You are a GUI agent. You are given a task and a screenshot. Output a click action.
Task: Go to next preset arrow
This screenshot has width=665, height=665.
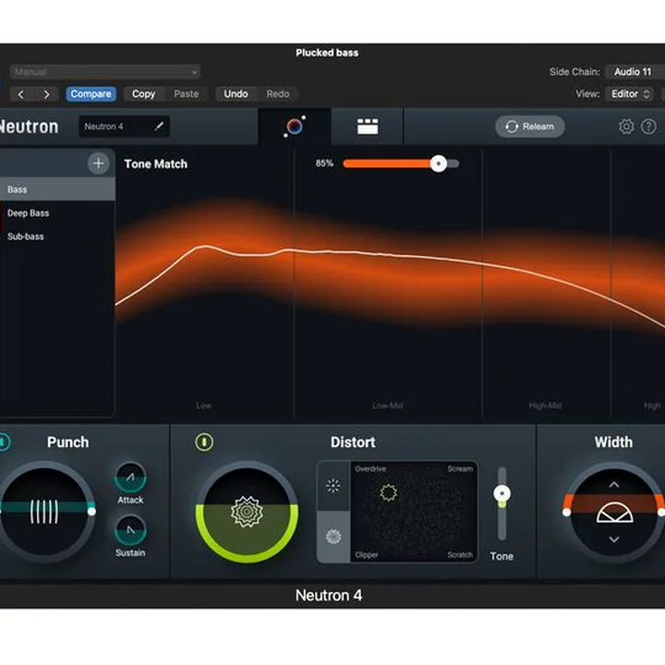(46, 94)
